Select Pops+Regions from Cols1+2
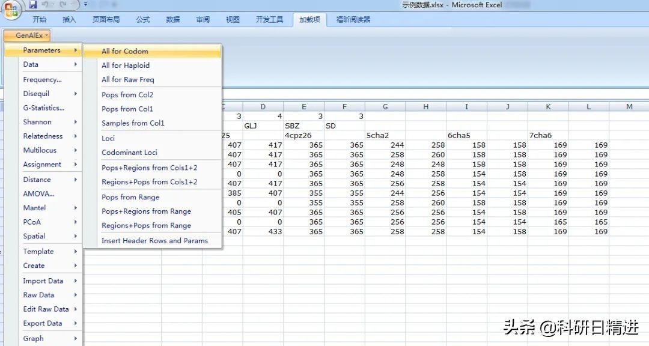Screen dimensions: 649x346 [x=152, y=167]
